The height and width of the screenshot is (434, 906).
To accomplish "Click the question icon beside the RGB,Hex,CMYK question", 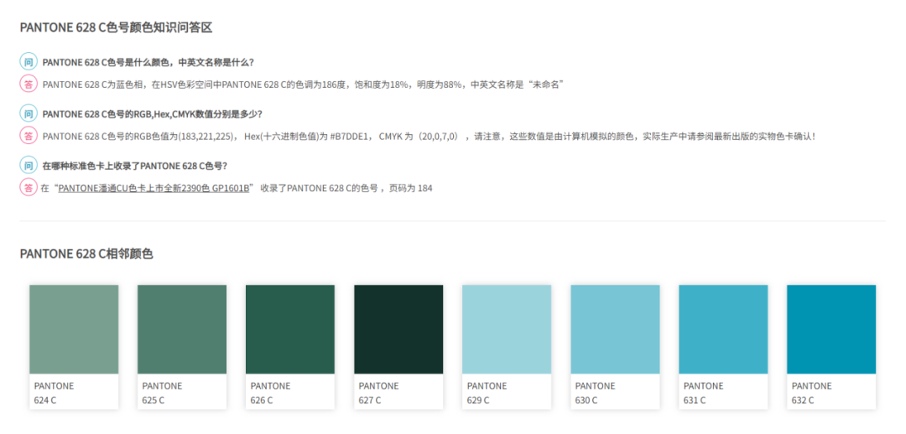I will point(29,114).
